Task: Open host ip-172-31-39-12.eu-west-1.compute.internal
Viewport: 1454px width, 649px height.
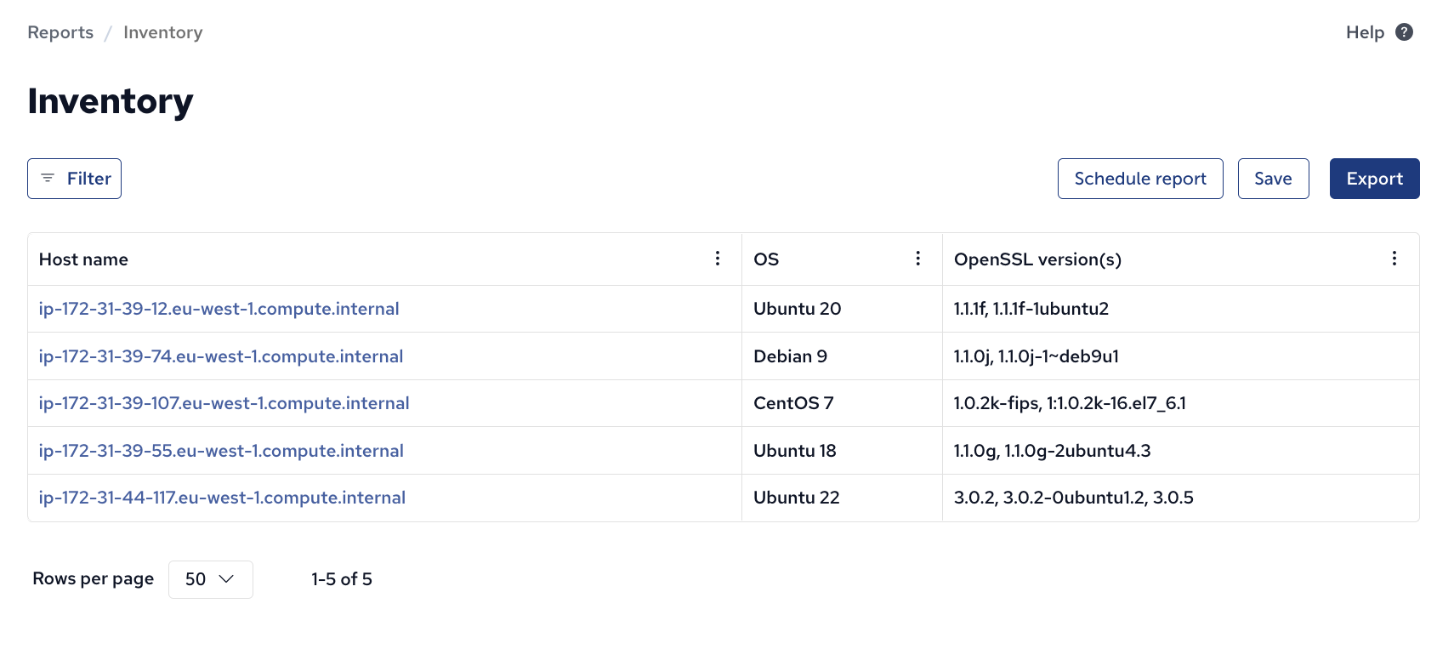Action: click(219, 309)
